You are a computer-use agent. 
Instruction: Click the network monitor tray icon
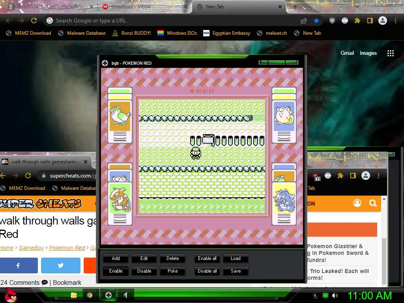325,296
